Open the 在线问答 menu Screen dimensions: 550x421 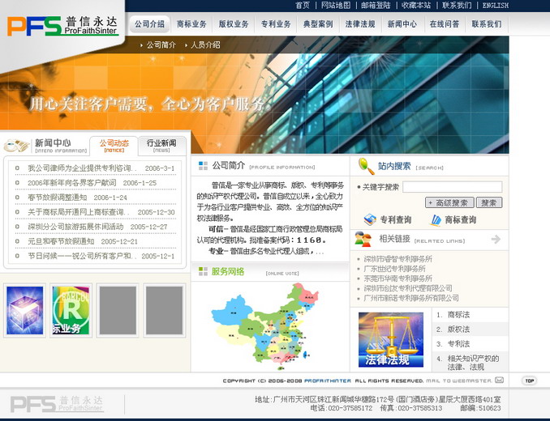click(444, 24)
